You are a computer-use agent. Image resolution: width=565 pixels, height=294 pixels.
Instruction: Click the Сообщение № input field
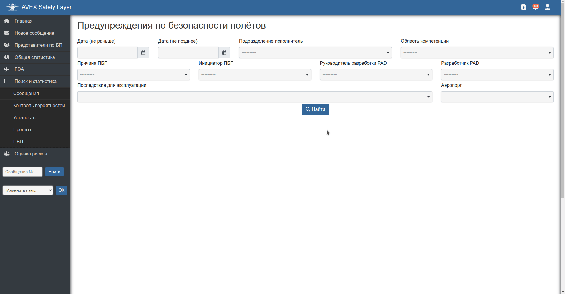click(22, 172)
